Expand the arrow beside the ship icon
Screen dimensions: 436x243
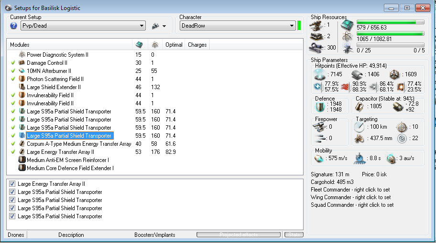pyautogui.click(x=164, y=26)
